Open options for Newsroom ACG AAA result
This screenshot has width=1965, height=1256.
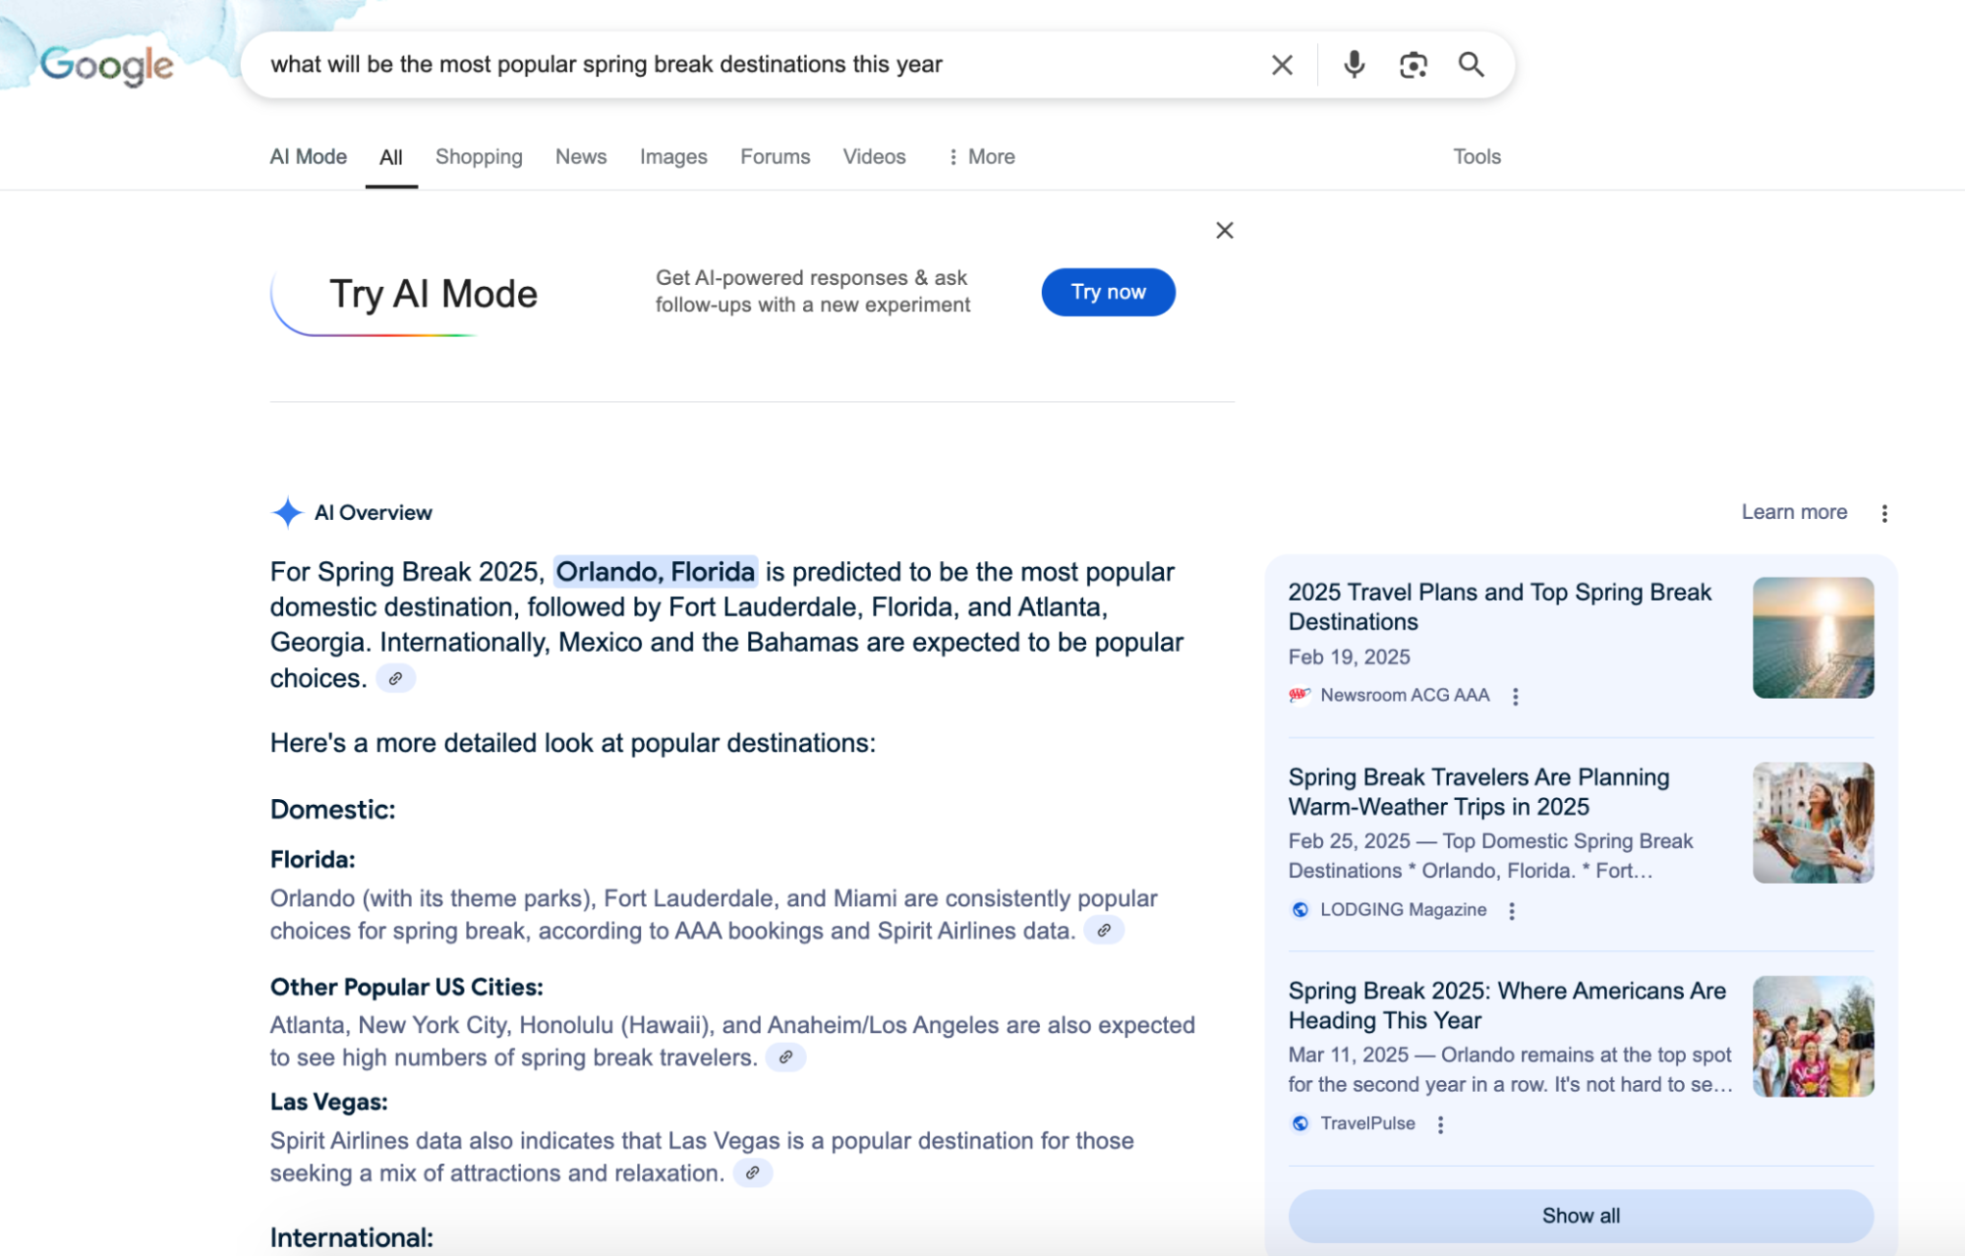1515,696
